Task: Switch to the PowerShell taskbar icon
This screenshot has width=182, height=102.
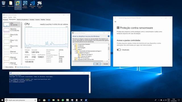Action: click(x=86, y=100)
